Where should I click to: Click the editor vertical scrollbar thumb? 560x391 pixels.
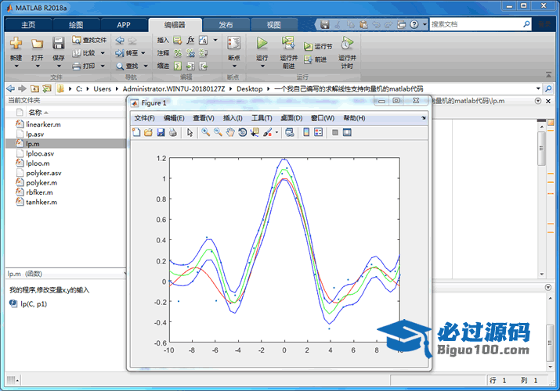(541, 149)
